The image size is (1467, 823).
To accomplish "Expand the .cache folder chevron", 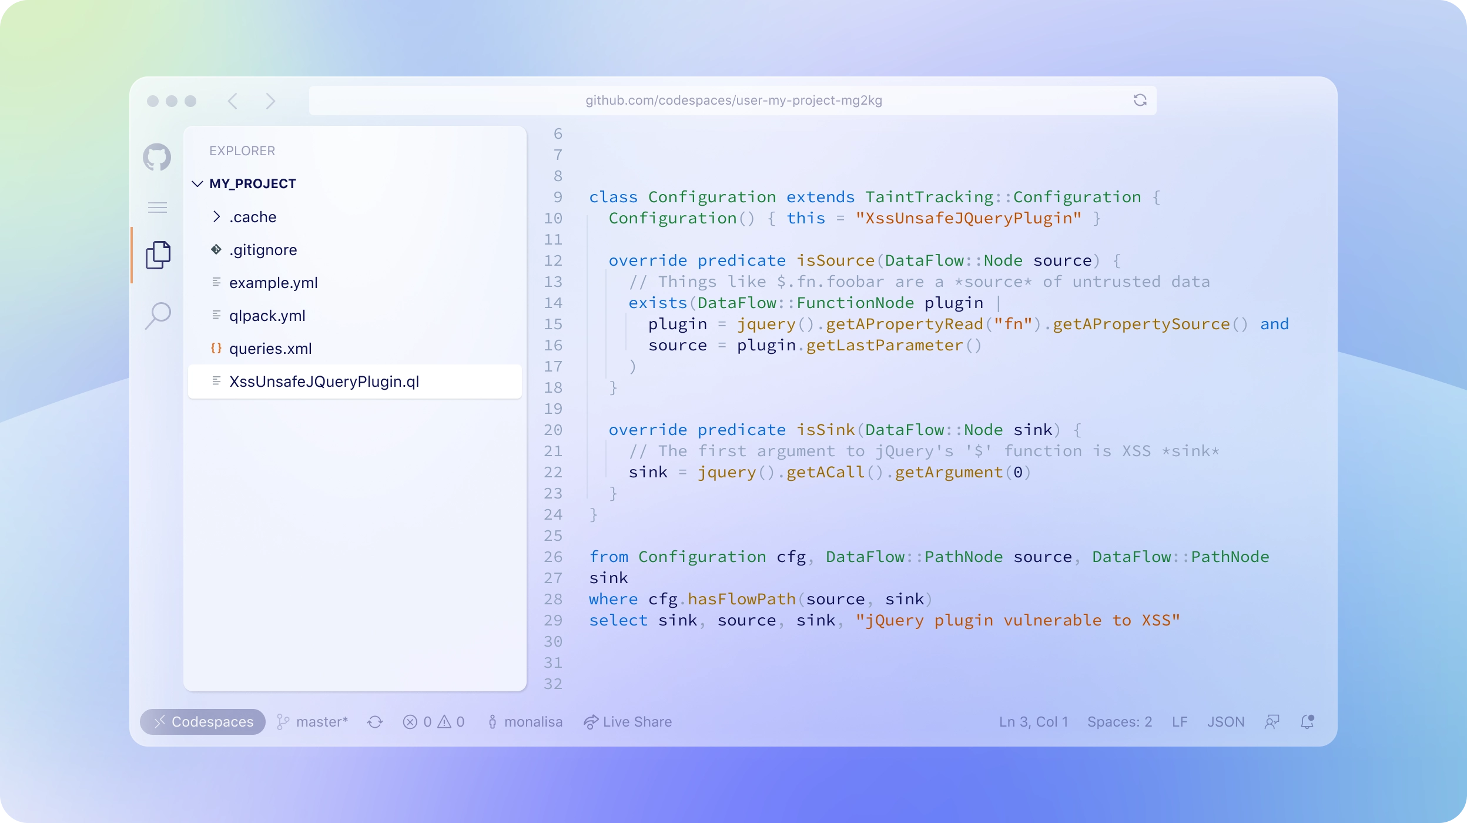I will (217, 217).
